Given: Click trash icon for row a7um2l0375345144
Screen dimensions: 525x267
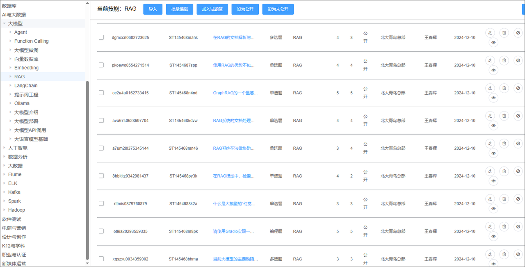Looking at the screenshot, I should pyautogui.click(x=504, y=144).
